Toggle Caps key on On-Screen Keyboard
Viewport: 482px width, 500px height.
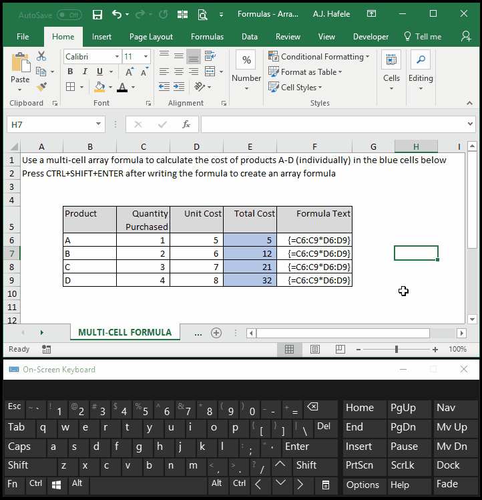pos(25,447)
